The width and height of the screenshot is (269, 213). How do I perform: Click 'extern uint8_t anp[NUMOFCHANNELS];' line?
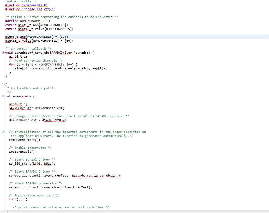(x=37, y=25)
